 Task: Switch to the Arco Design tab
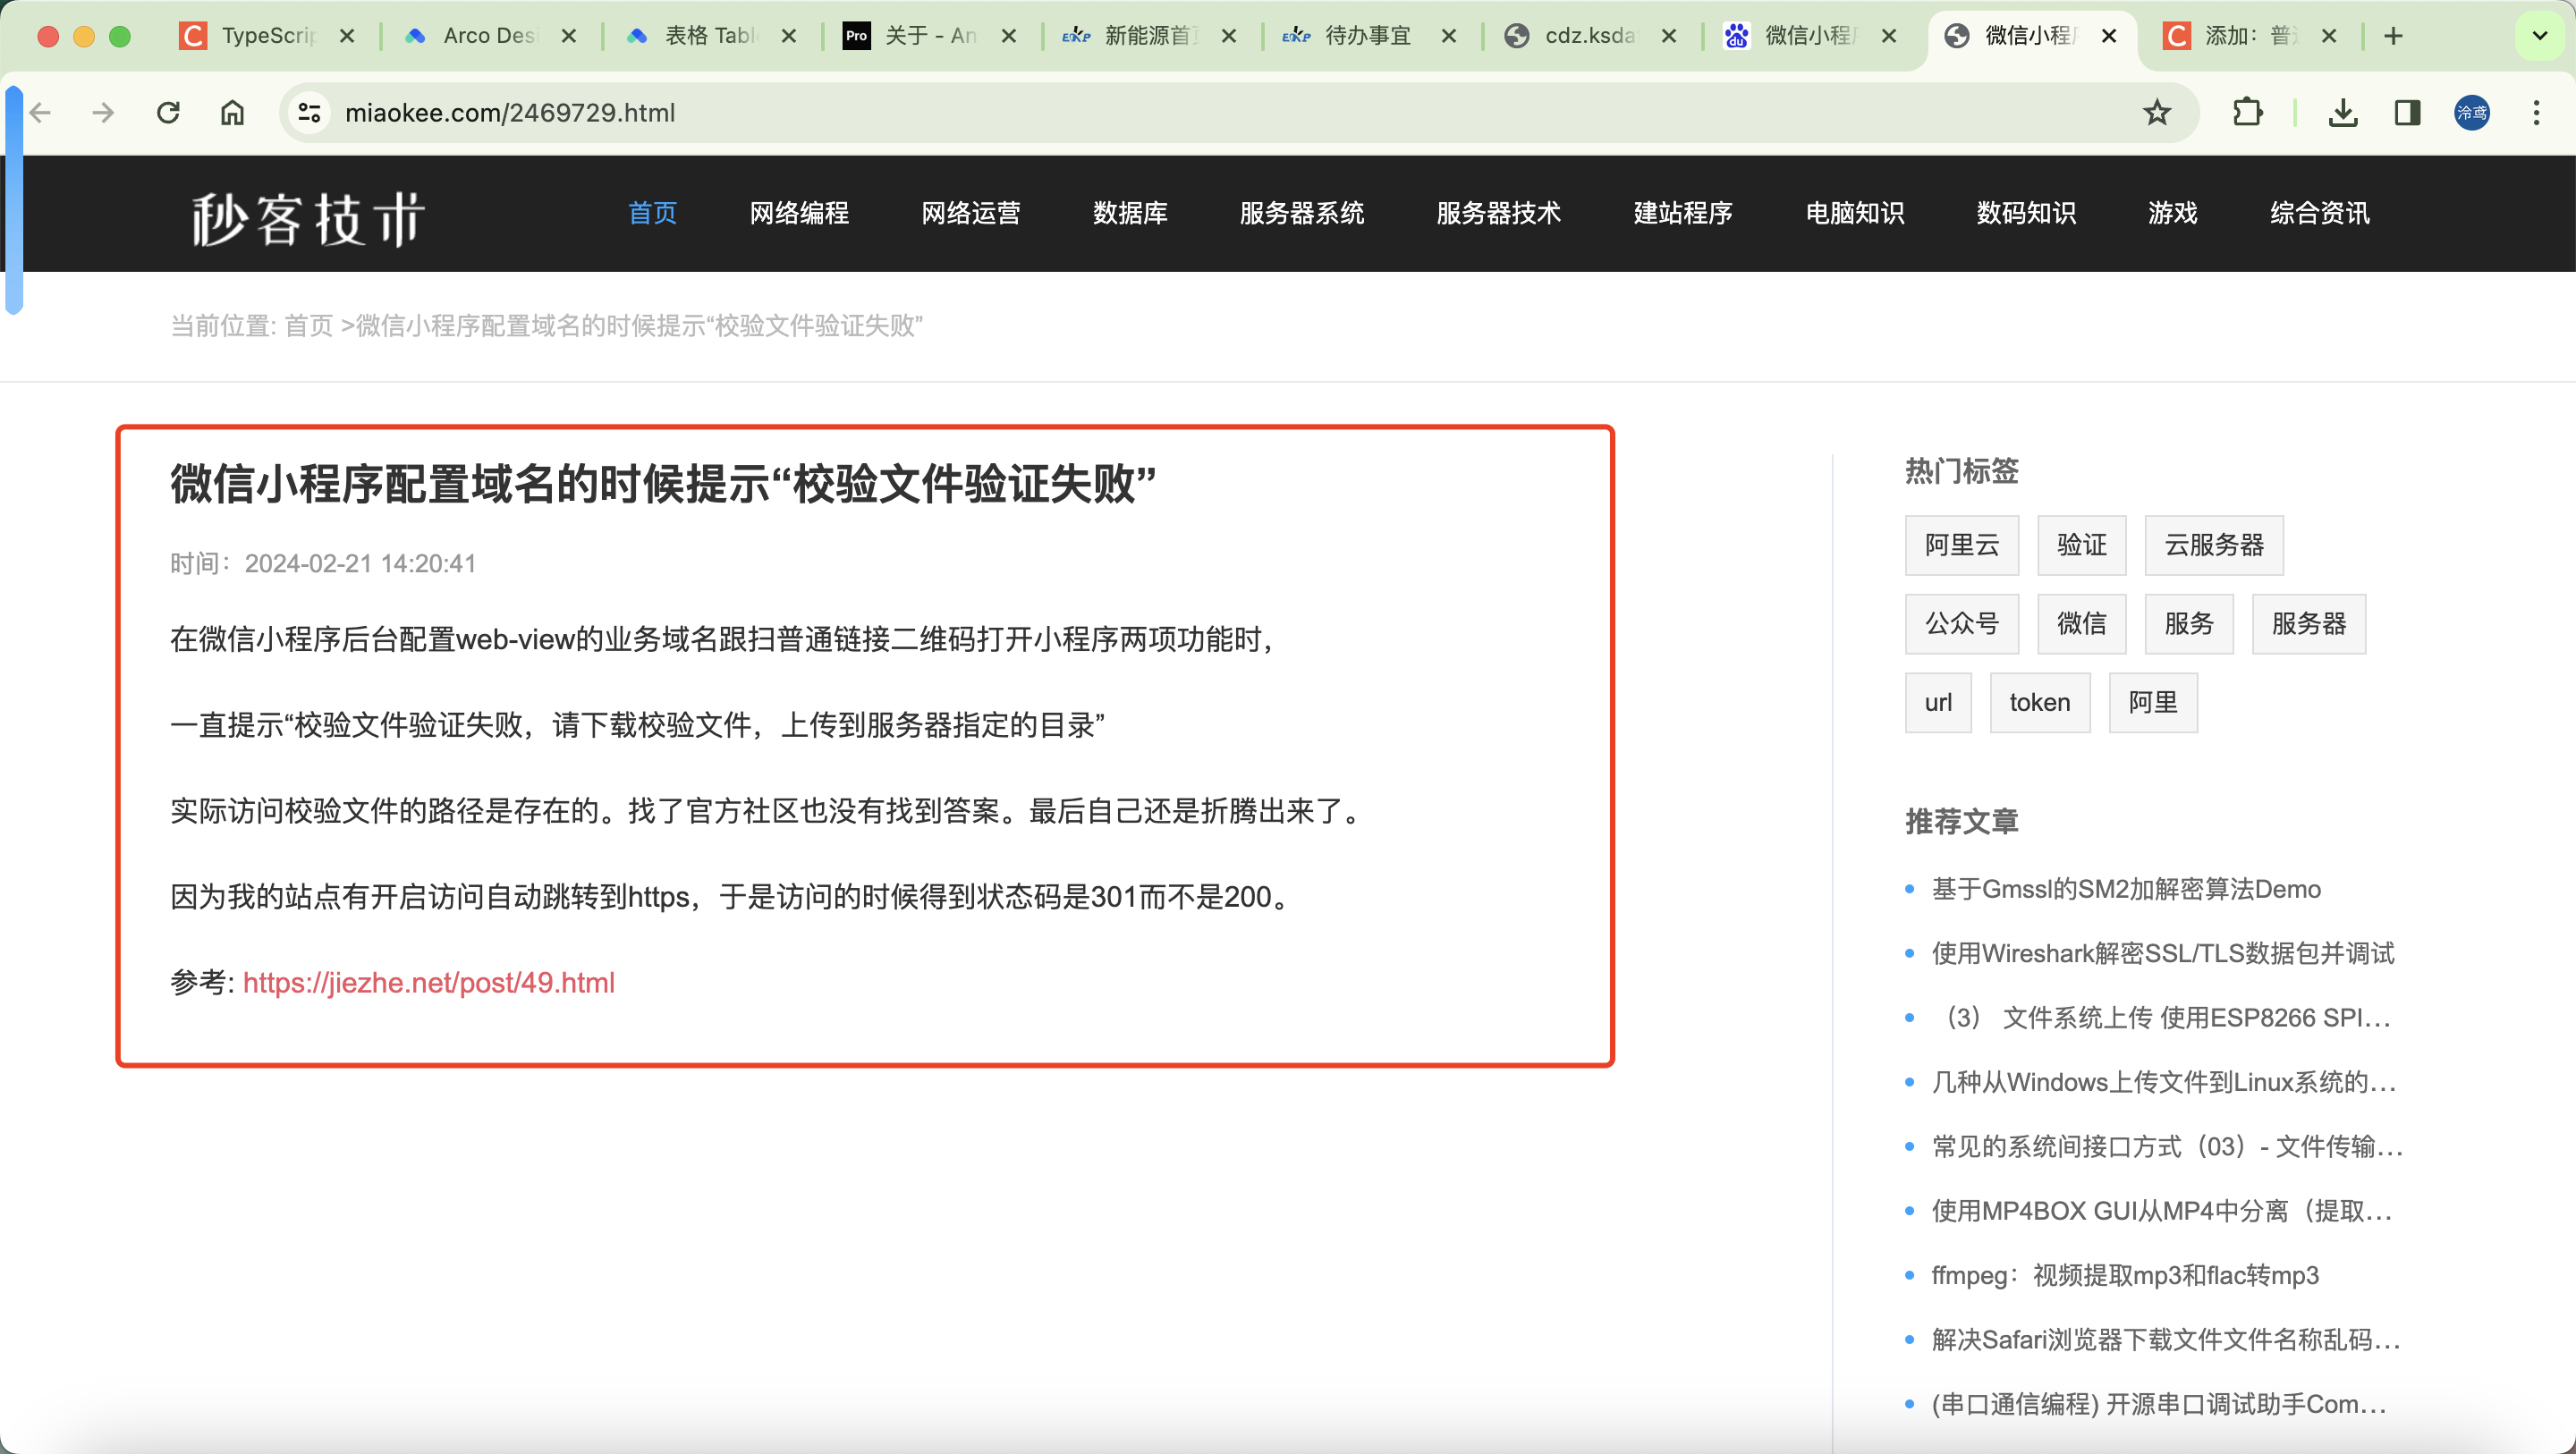(487, 36)
